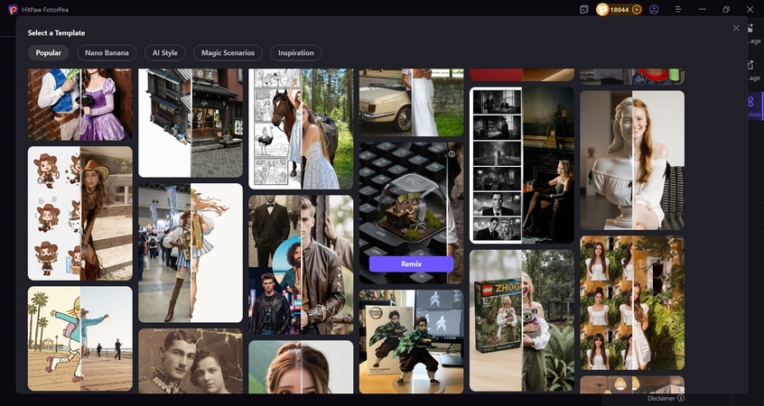This screenshot has height=406, width=764.
Task: Open the hamburger menu in title bar
Action: [x=678, y=9]
